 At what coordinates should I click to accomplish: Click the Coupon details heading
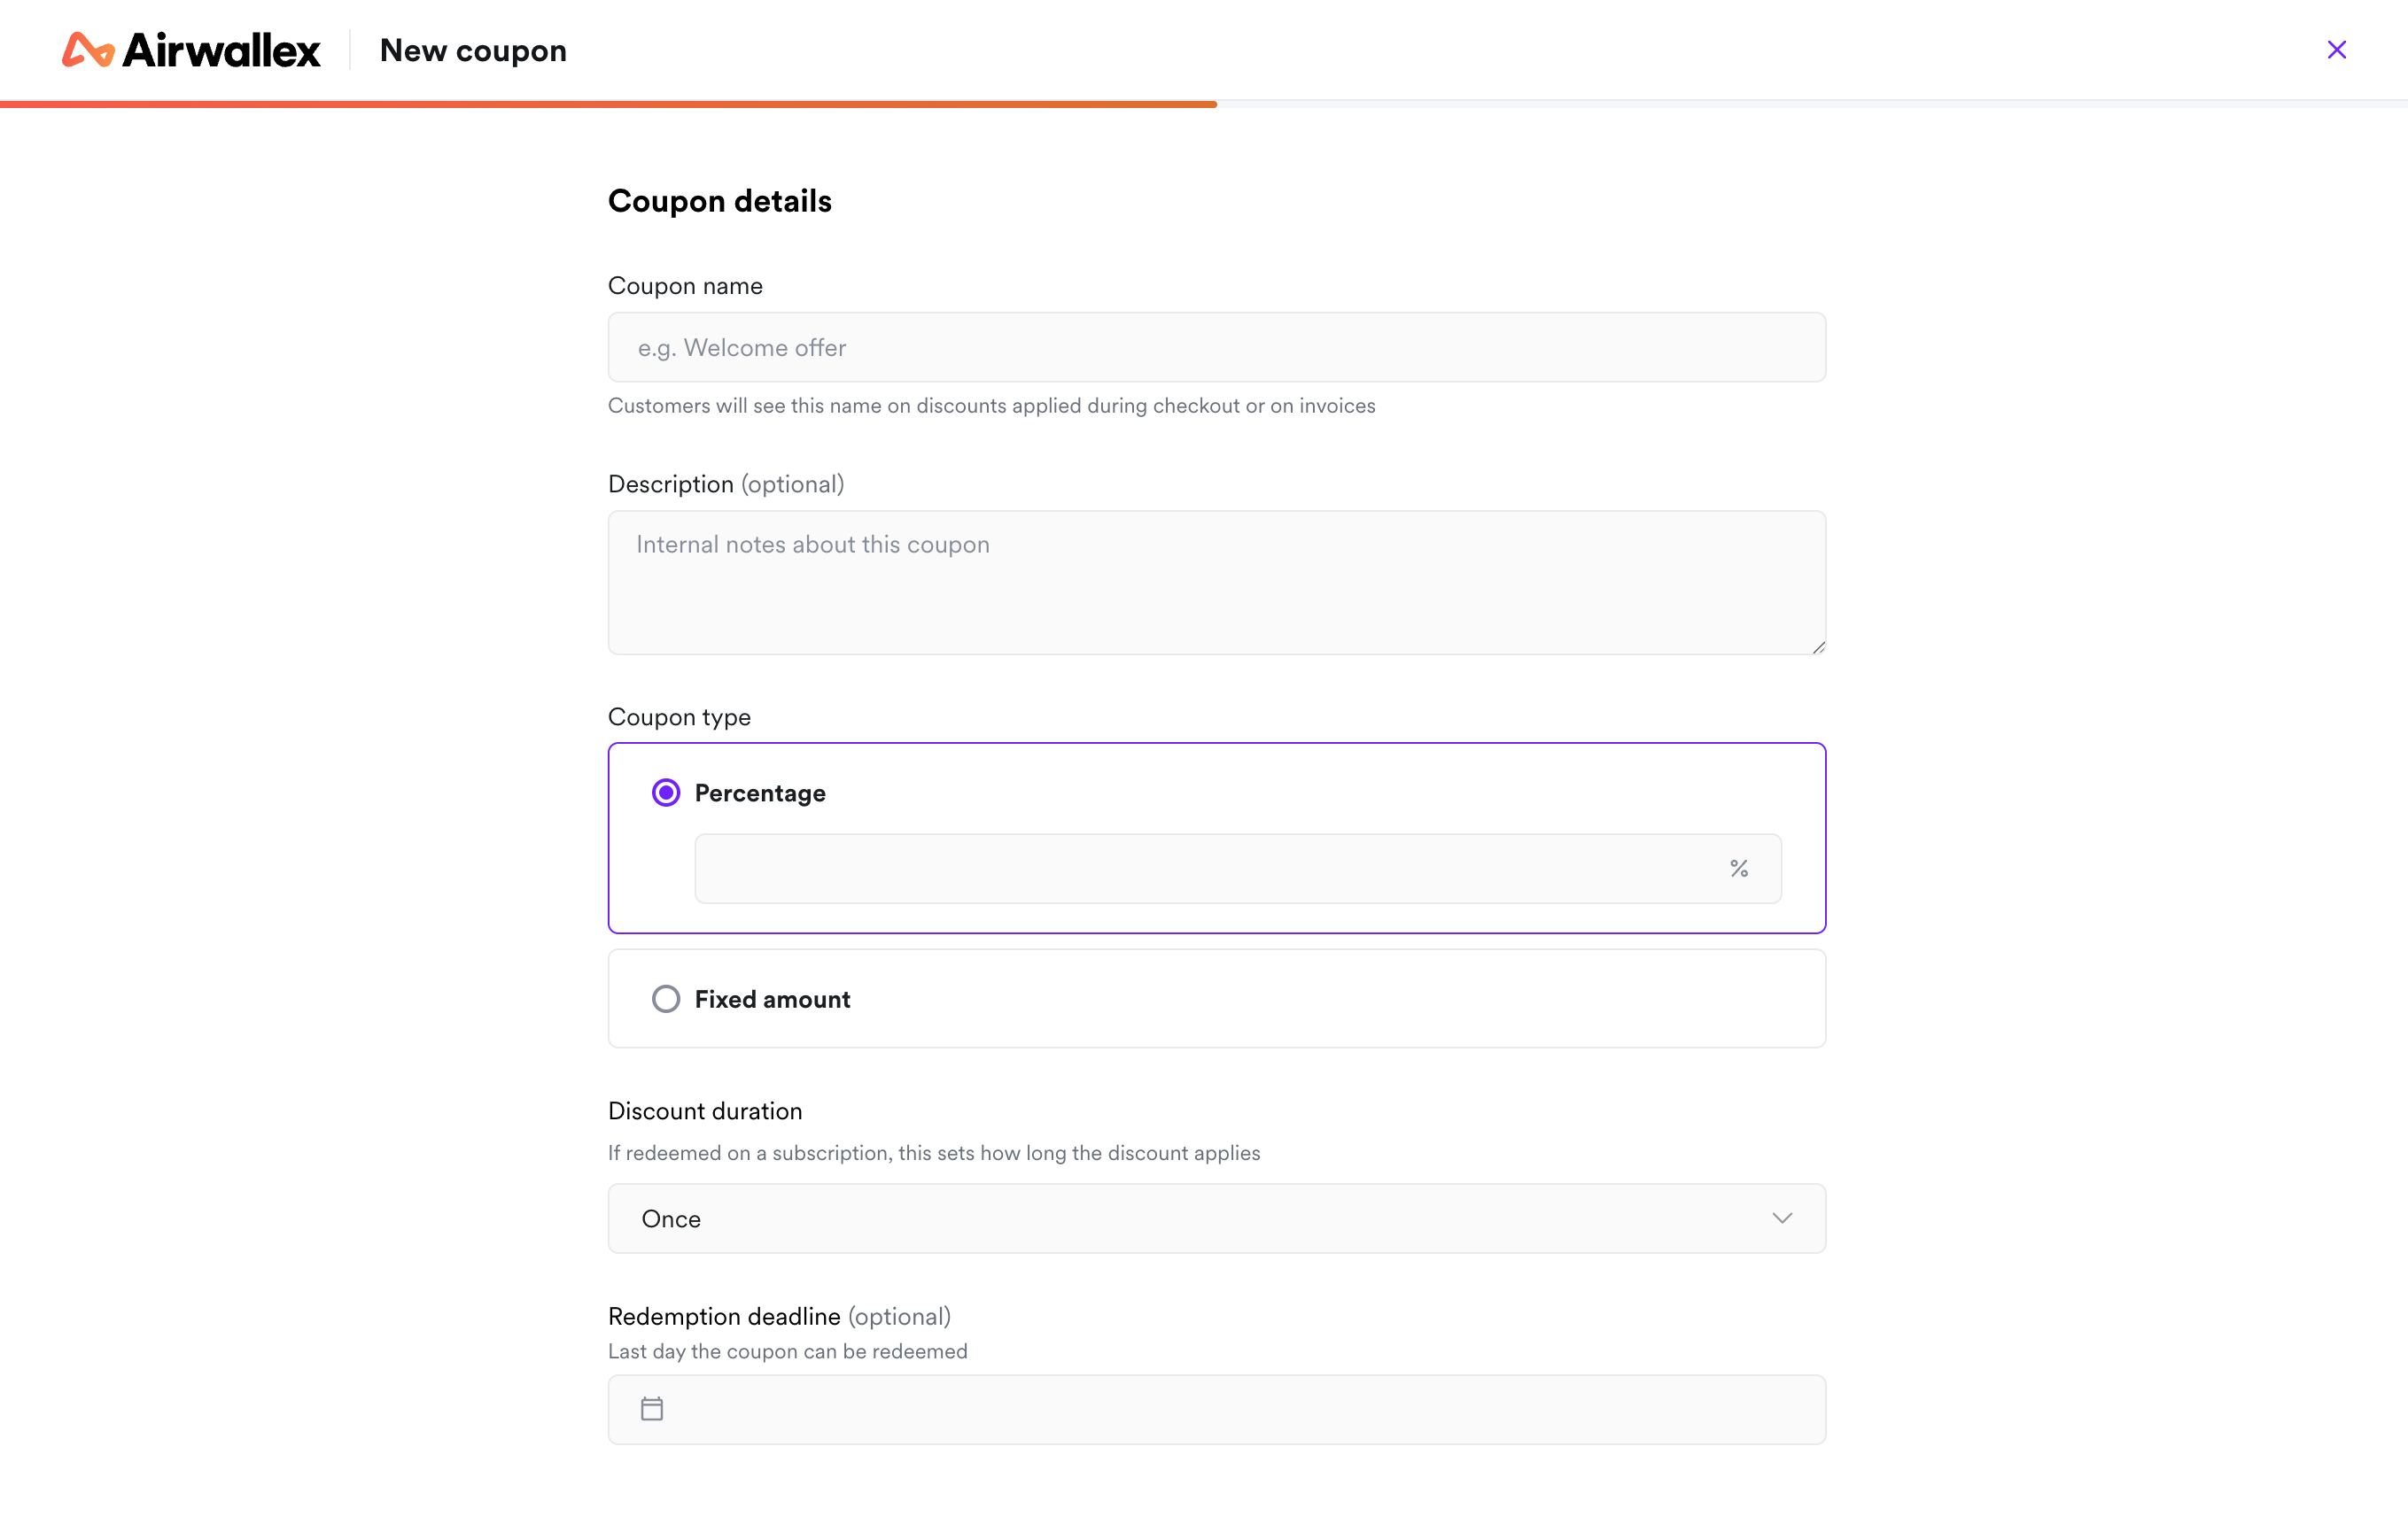pyautogui.click(x=719, y=200)
